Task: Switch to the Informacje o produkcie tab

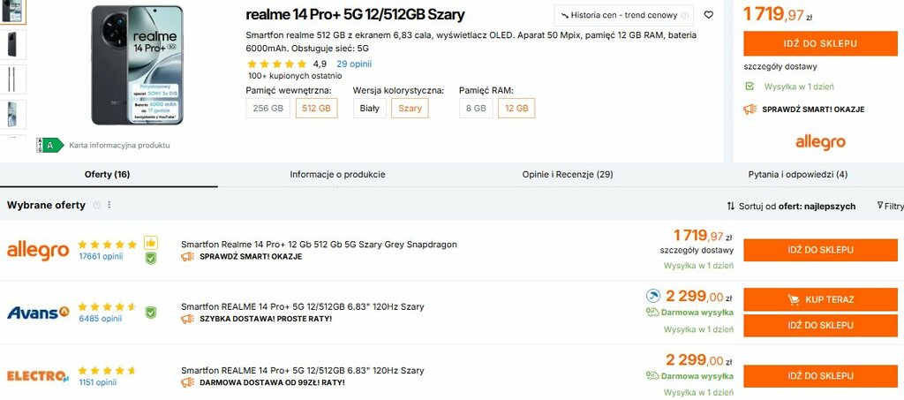Action: tap(337, 175)
